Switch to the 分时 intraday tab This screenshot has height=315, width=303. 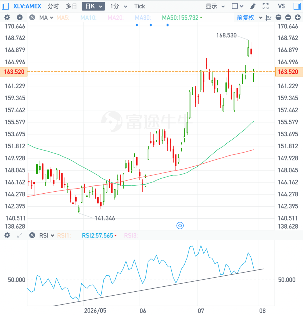(53, 6)
